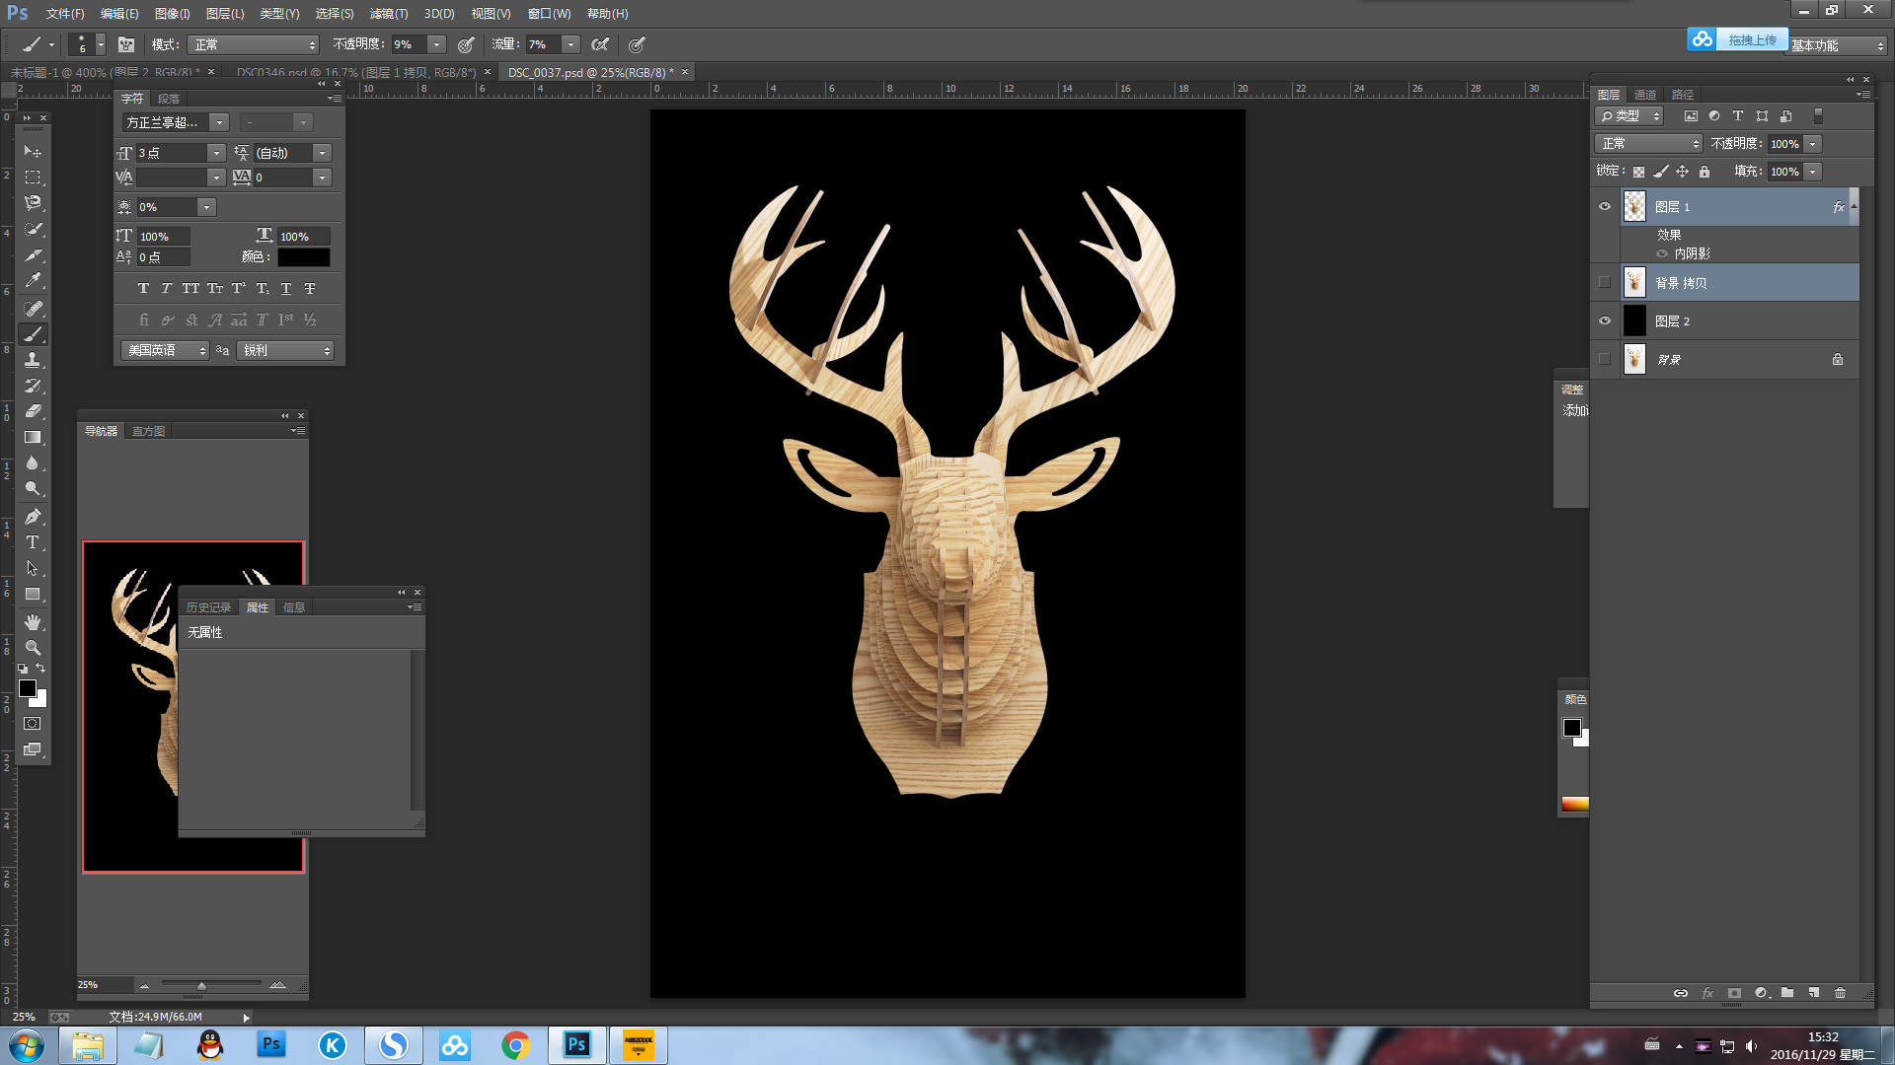Open the 滤镜(T) menu
The width and height of the screenshot is (1895, 1065).
point(388,14)
